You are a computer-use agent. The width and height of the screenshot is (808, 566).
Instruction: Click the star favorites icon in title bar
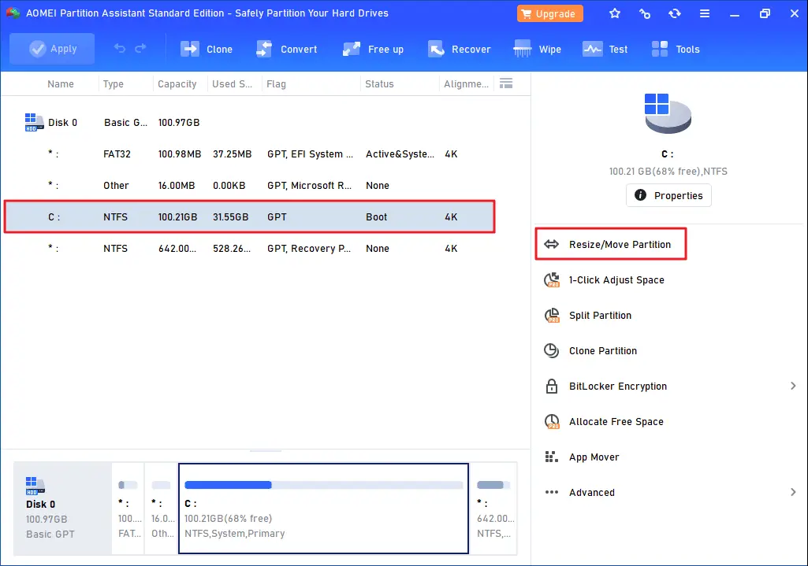[x=615, y=13]
